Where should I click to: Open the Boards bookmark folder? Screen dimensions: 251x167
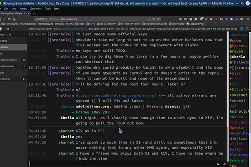coord(13,24)
